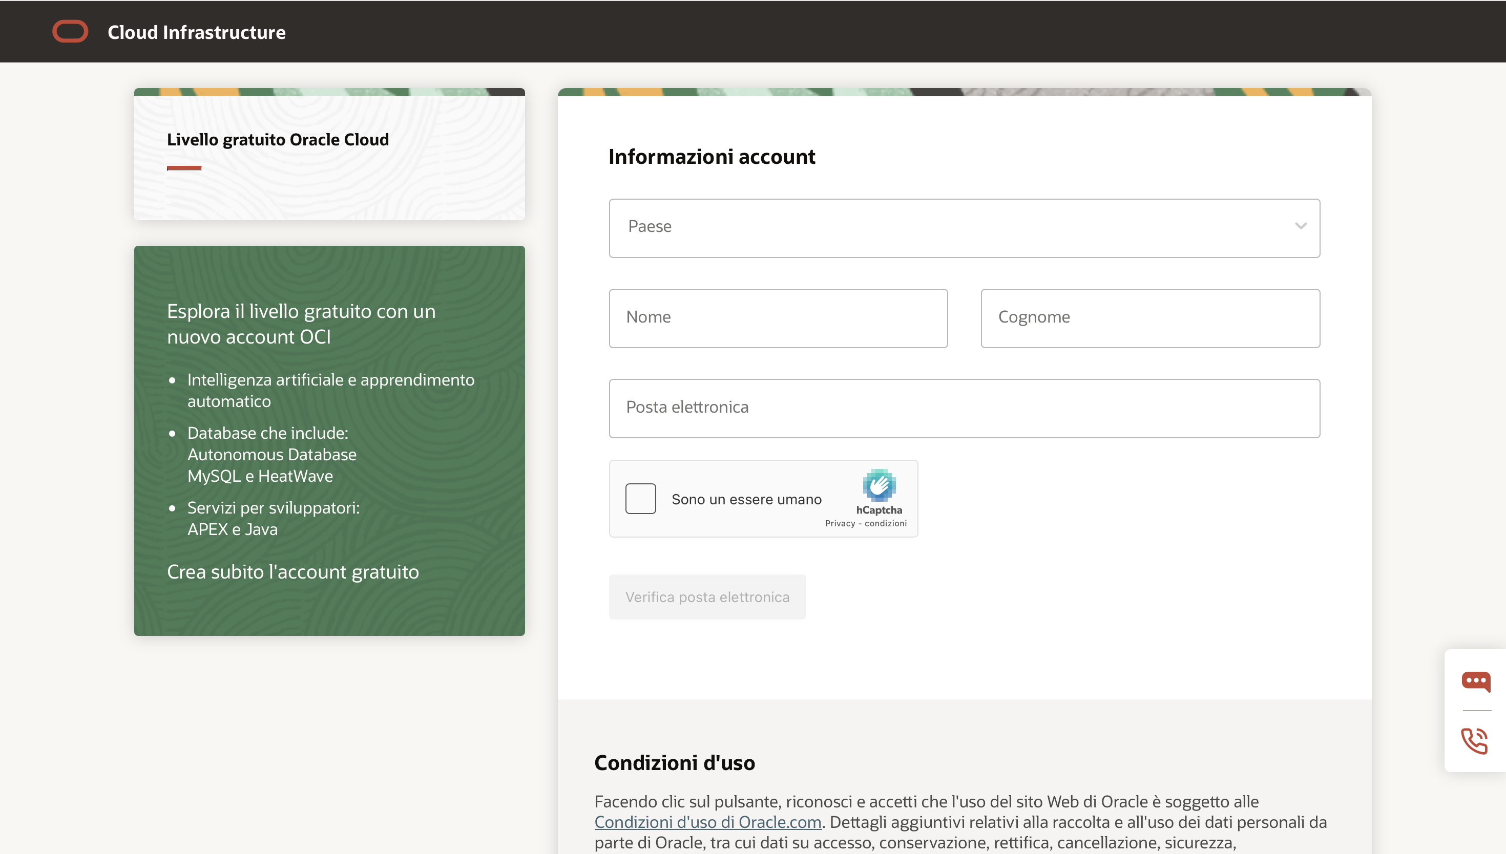
Task: Click the phone call icon
Action: coord(1474,740)
